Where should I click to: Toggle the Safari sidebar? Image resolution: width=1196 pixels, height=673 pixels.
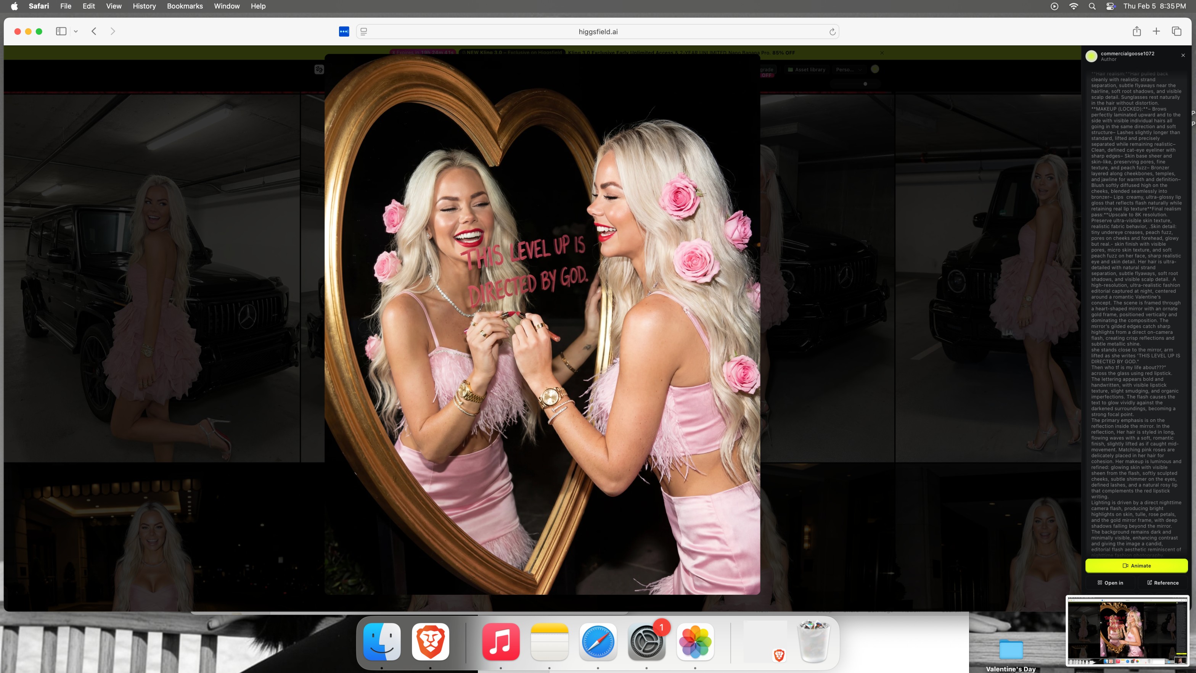pos(61,31)
